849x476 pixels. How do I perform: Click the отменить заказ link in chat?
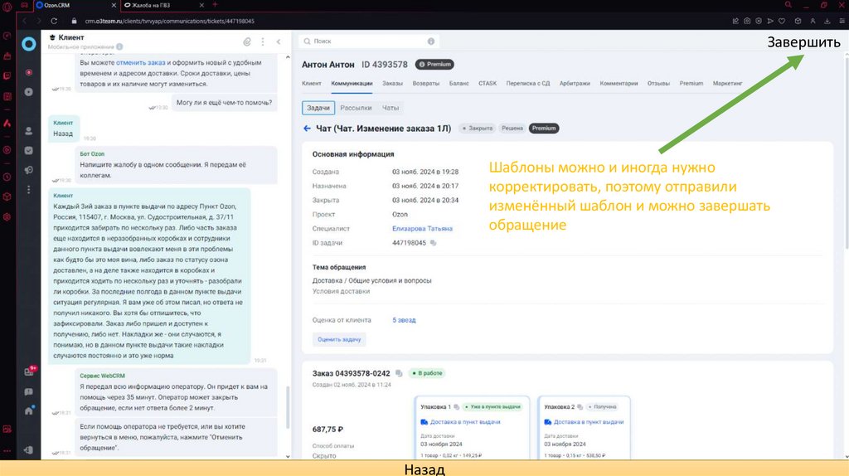click(141, 63)
